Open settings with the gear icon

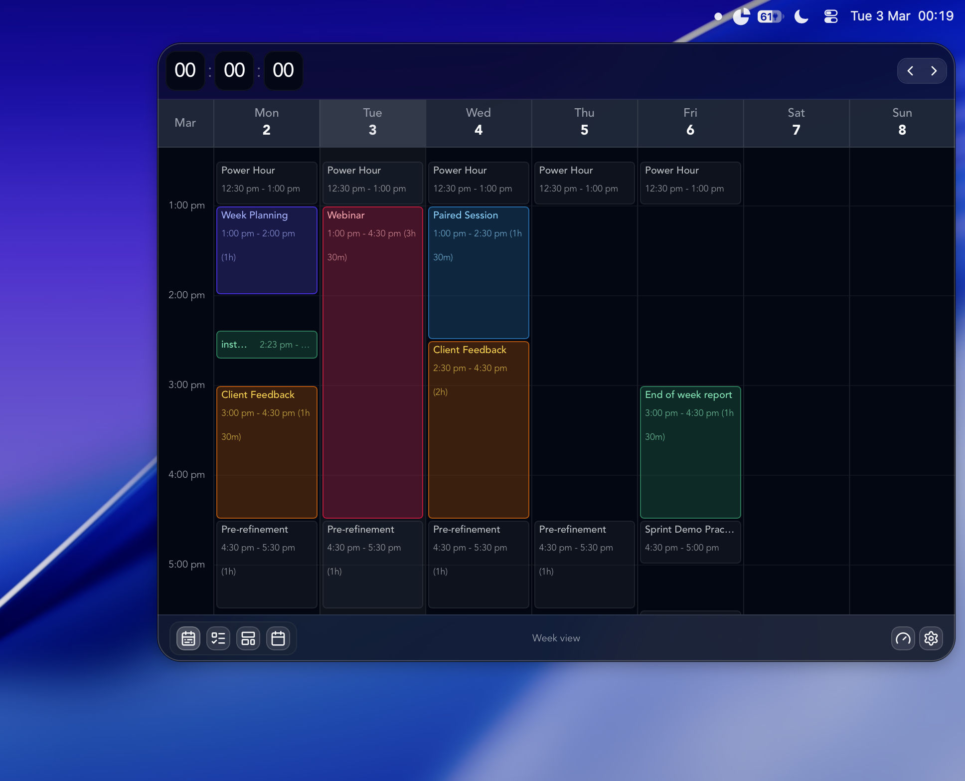(x=931, y=638)
